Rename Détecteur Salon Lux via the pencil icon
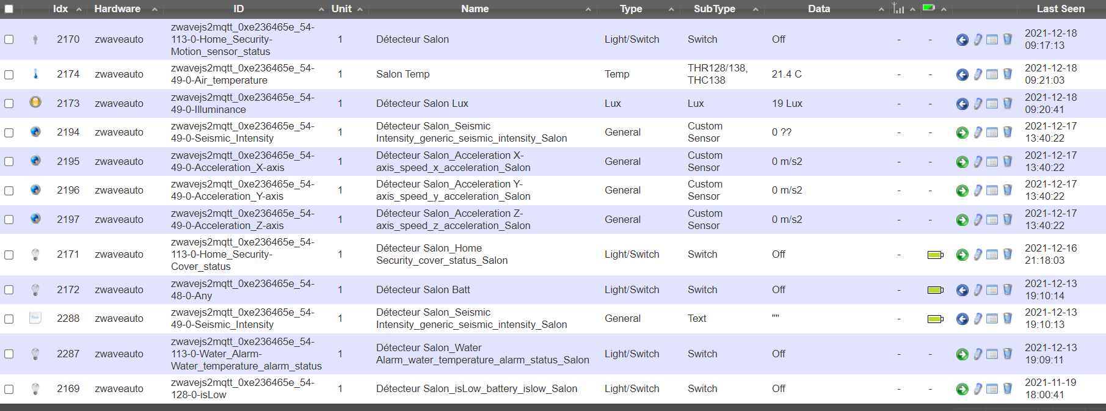 coord(978,104)
